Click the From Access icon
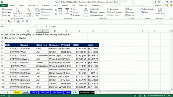 [2, 9]
